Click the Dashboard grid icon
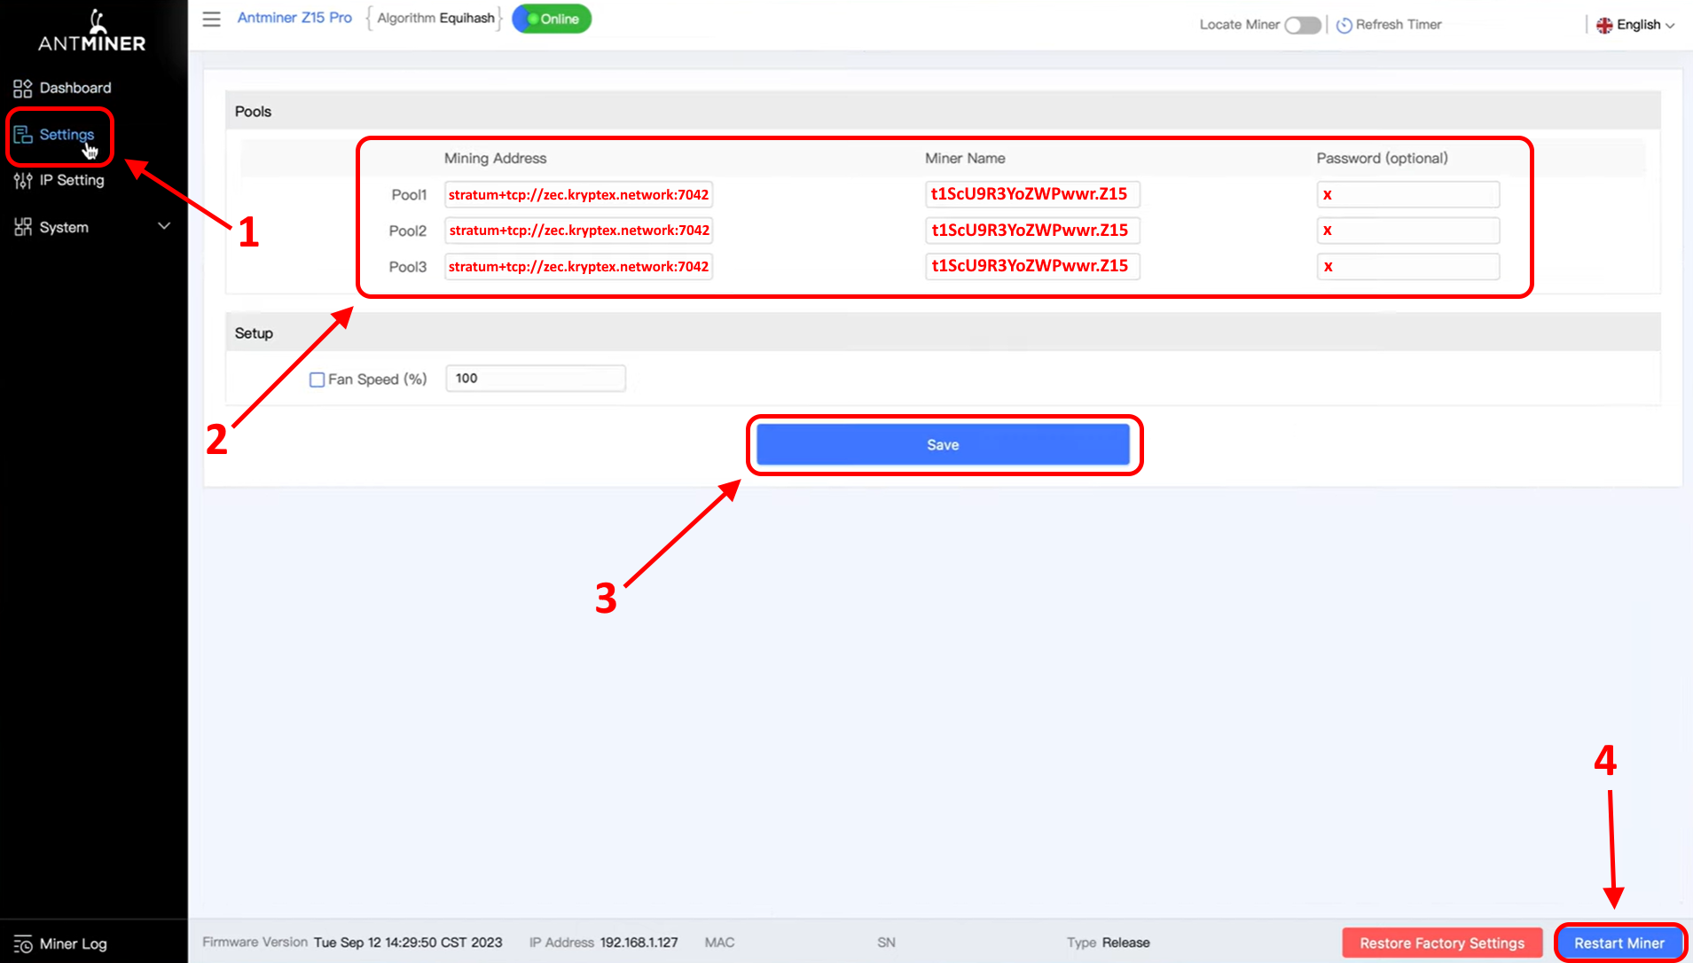The image size is (1693, 963). click(x=22, y=88)
